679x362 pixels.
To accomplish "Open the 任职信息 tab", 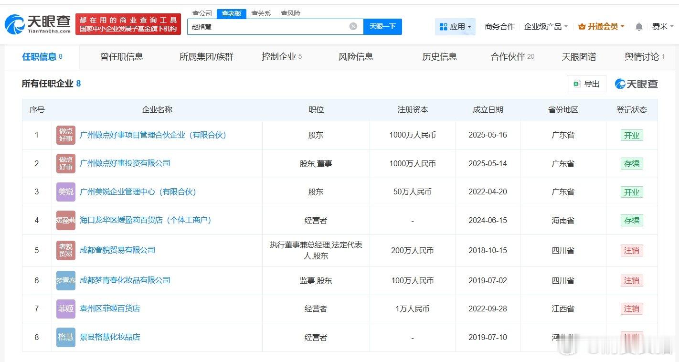I will 42,57.
